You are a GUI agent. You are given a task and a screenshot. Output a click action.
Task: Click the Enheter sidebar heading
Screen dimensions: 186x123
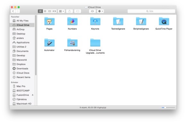pyautogui.click(x=14, y=82)
